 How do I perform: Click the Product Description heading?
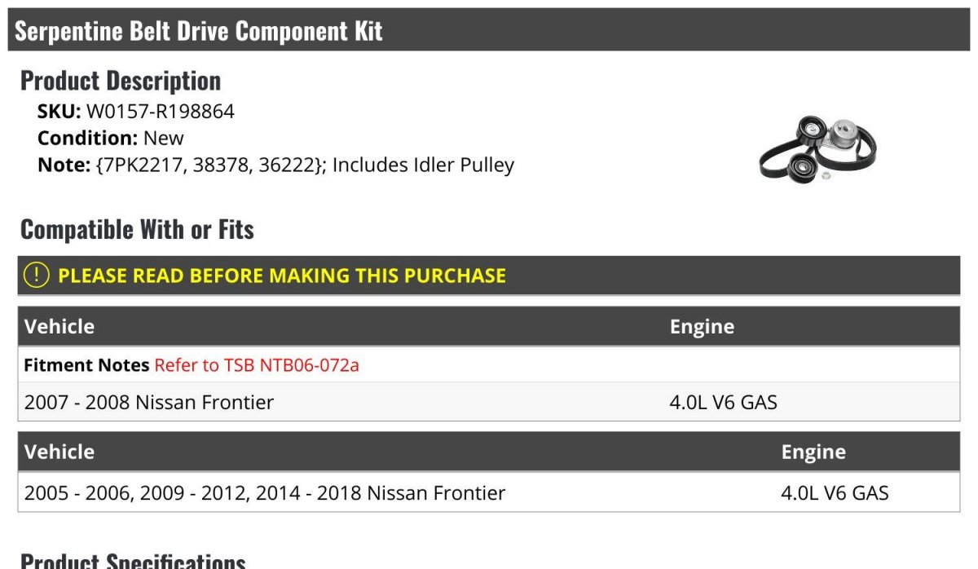[121, 81]
